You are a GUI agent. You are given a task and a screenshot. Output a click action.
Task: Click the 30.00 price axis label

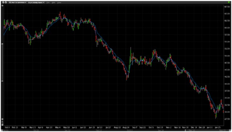[227, 112]
